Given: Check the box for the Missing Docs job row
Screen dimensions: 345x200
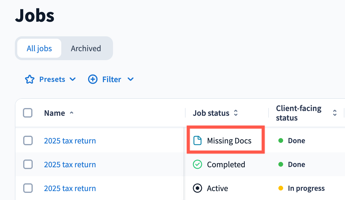Looking at the screenshot, I should coord(28,141).
